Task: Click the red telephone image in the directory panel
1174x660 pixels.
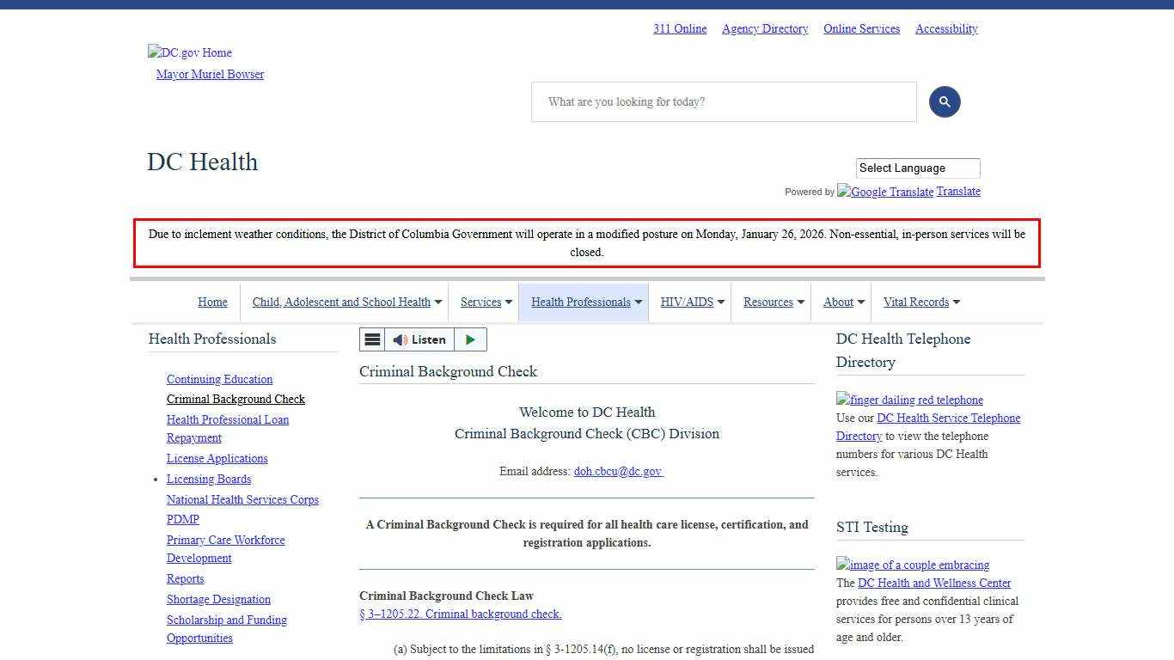Action: (x=908, y=400)
